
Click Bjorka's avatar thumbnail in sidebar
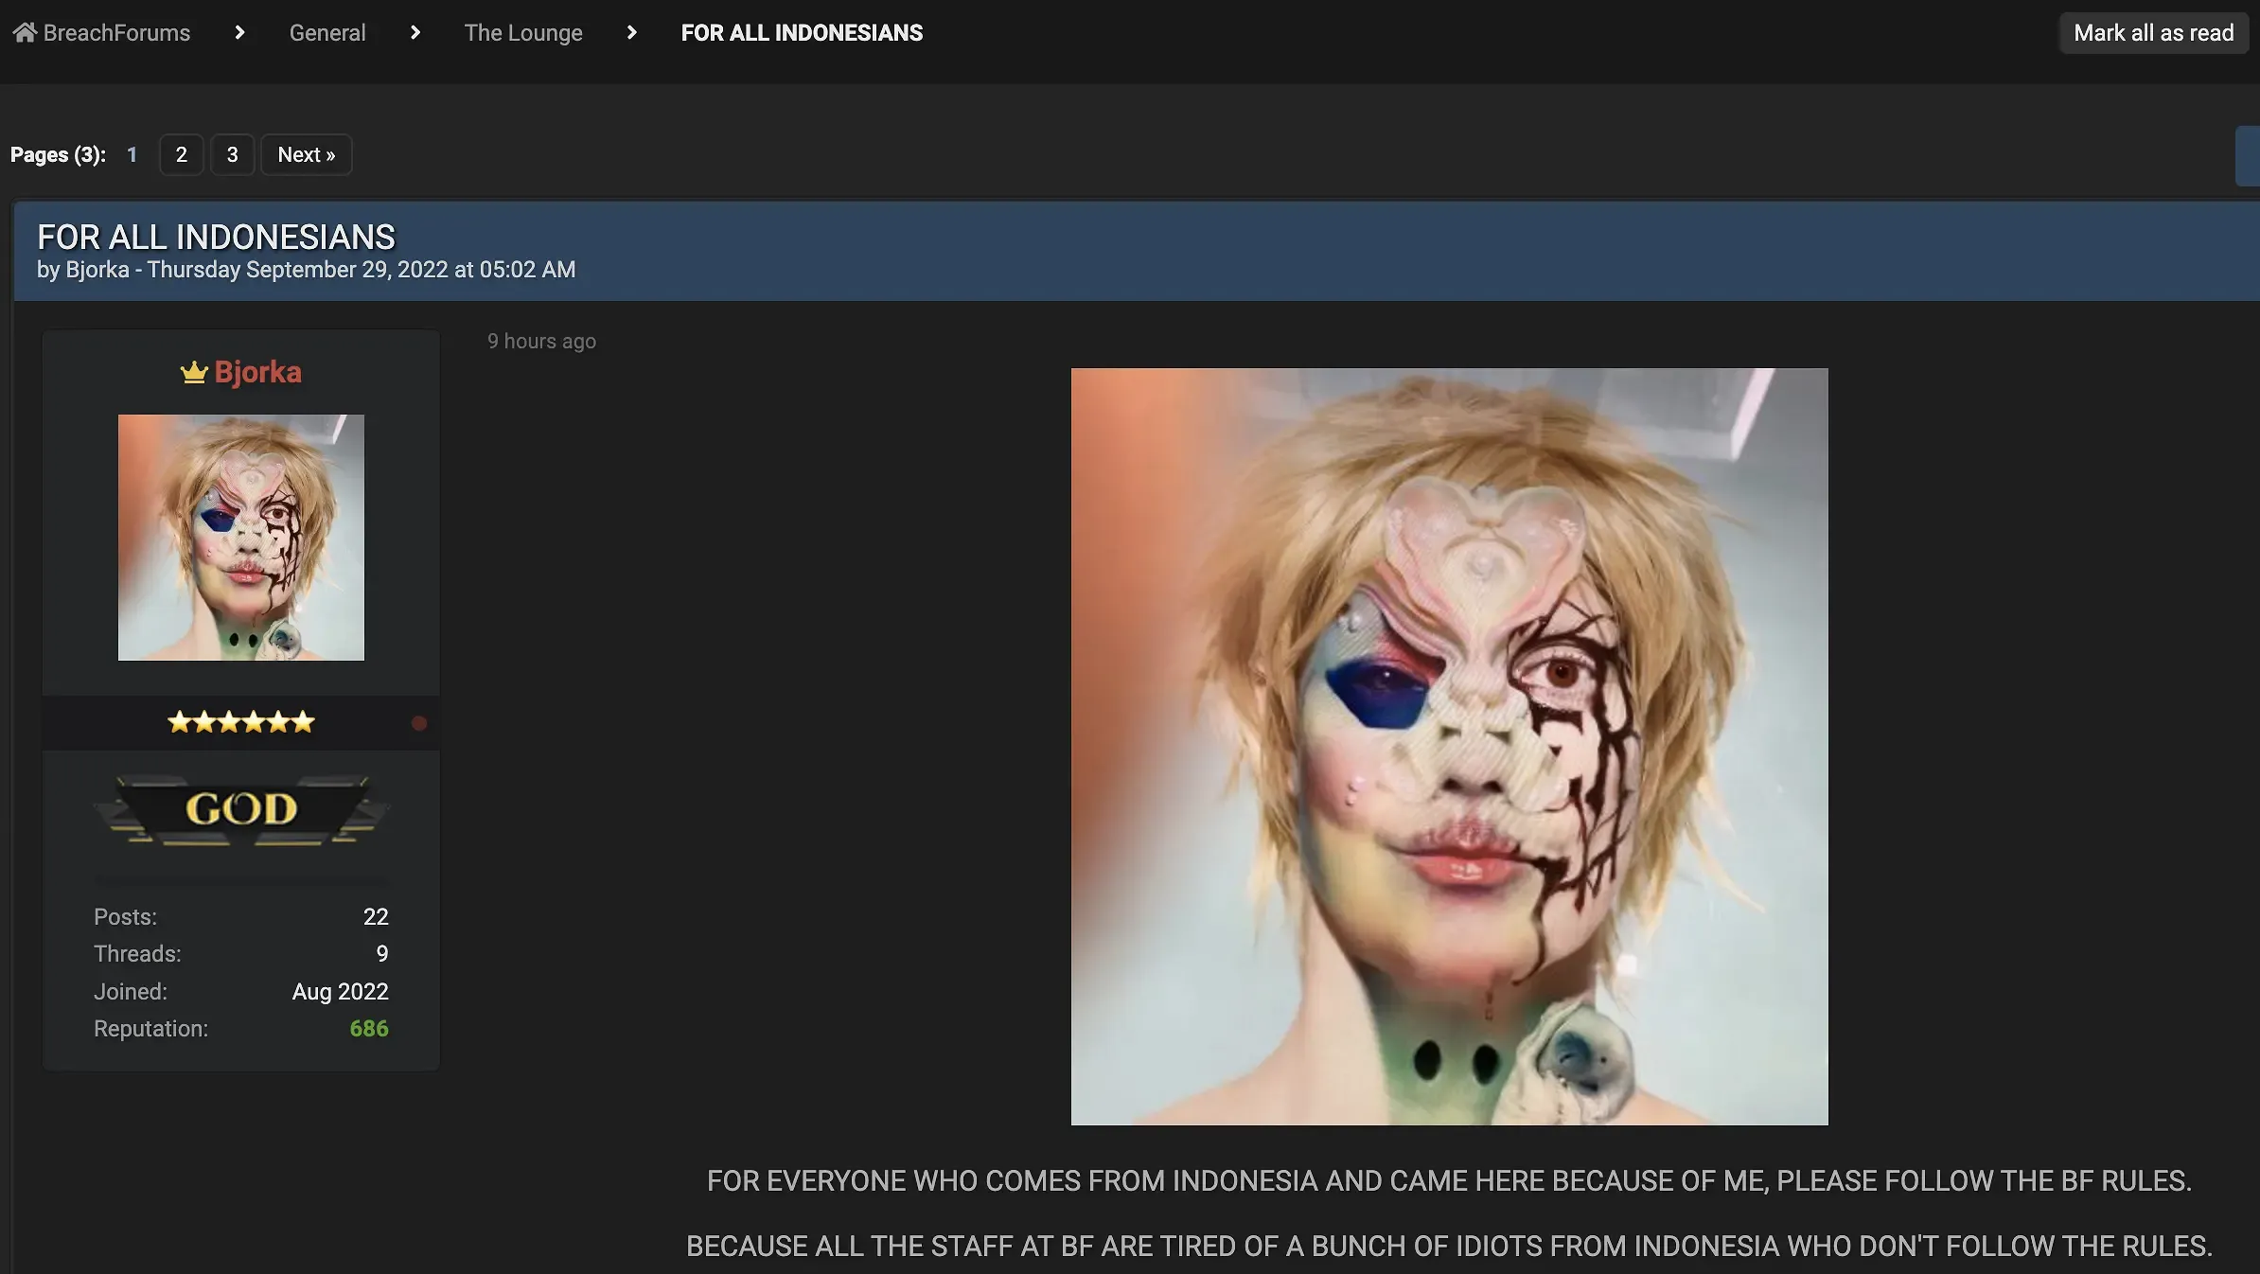click(240, 537)
